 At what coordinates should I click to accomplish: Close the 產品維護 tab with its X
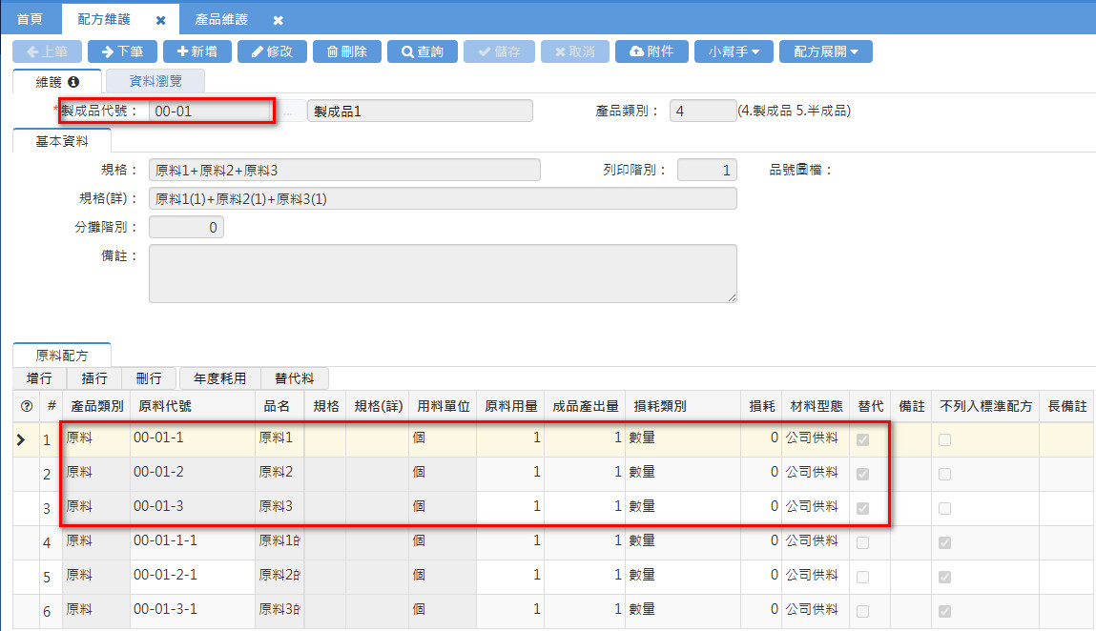278,20
